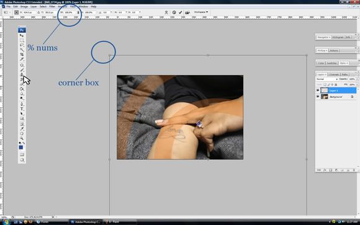Click the Background layer thumbnail
360x225 pixels.
(x=325, y=97)
